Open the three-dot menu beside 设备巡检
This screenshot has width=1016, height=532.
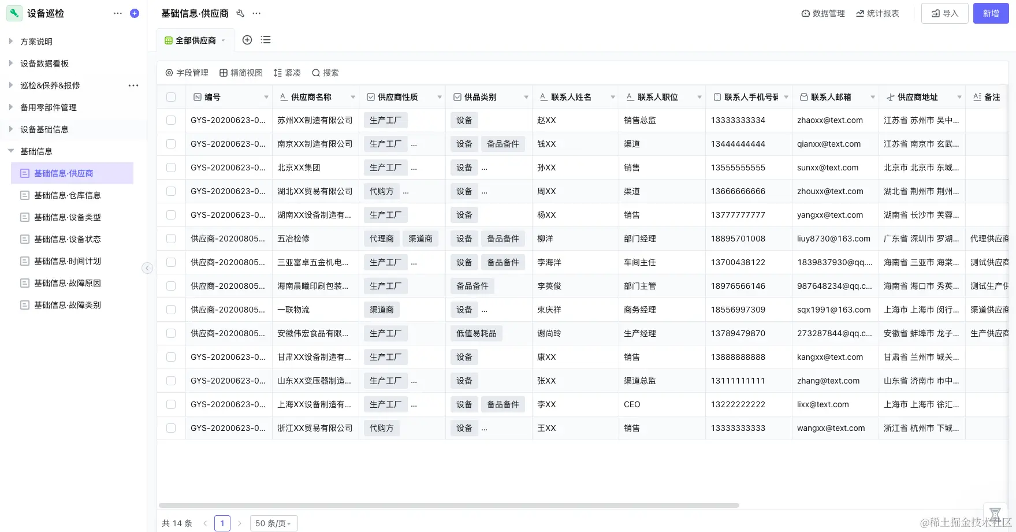(118, 13)
